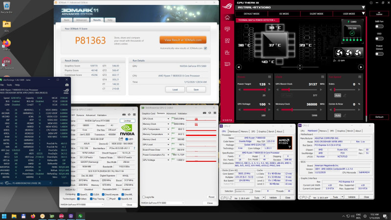The image size is (391, 220).
Task: Select Silent Mode in GPU Tweak
Action: (x=316, y=14)
